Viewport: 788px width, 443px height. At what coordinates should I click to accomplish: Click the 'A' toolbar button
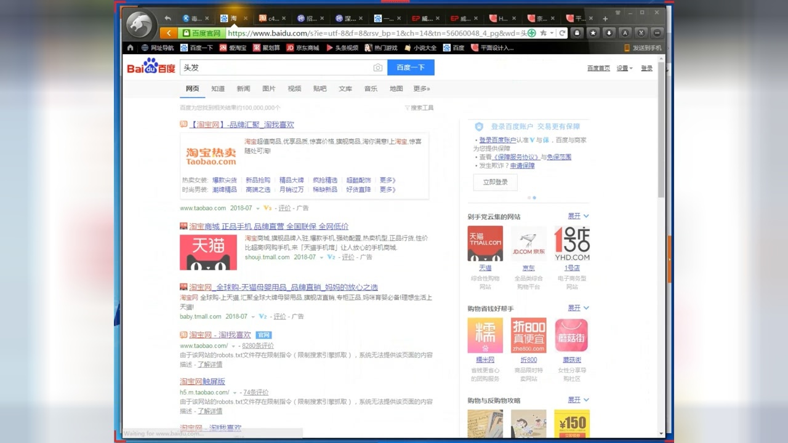625,33
